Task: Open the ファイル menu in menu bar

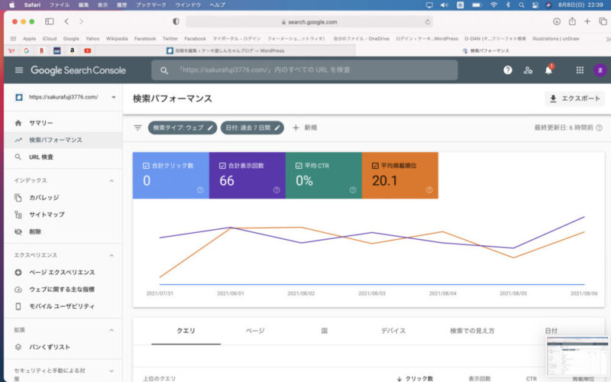Action: coord(60,5)
